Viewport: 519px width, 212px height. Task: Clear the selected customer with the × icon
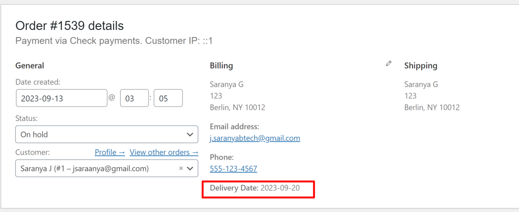coord(181,168)
